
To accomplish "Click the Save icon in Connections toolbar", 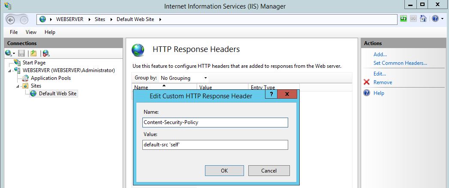I will (x=21, y=53).
